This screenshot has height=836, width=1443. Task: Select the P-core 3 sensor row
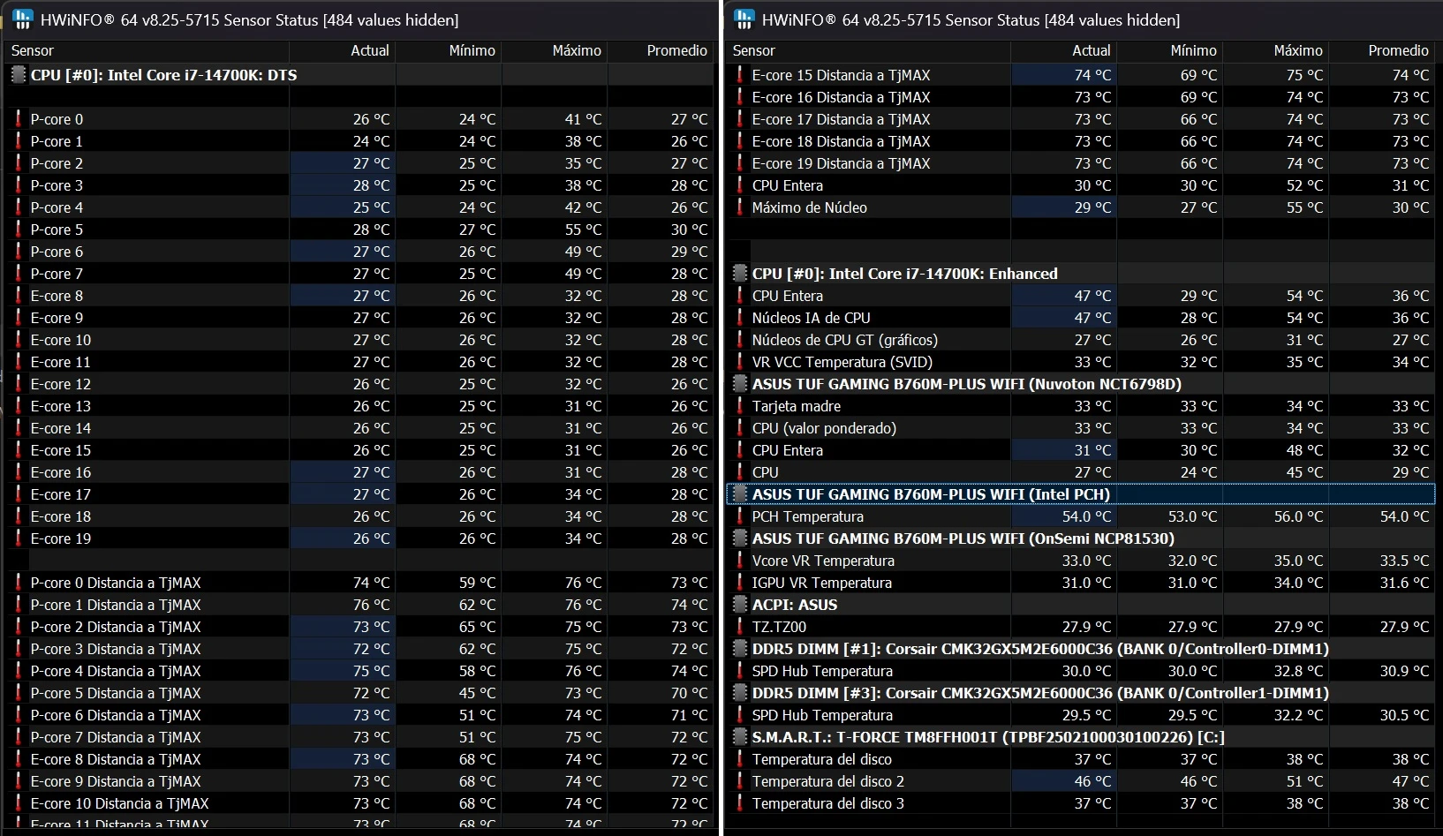pyautogui.click(x=360, y=185)
